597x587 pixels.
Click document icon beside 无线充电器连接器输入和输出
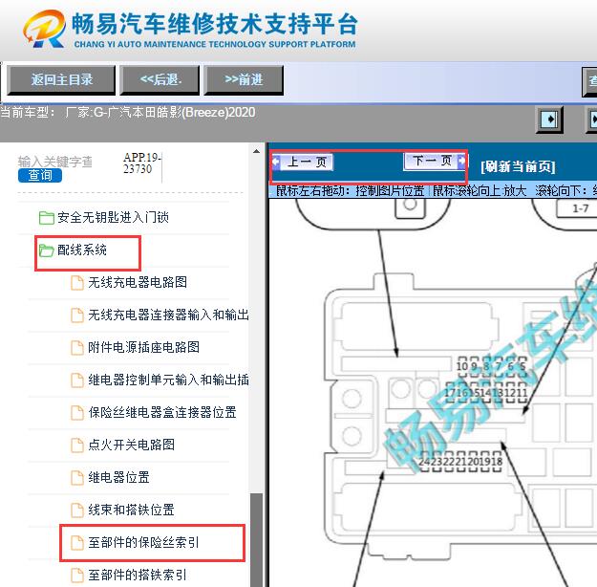tap(77, 315)
